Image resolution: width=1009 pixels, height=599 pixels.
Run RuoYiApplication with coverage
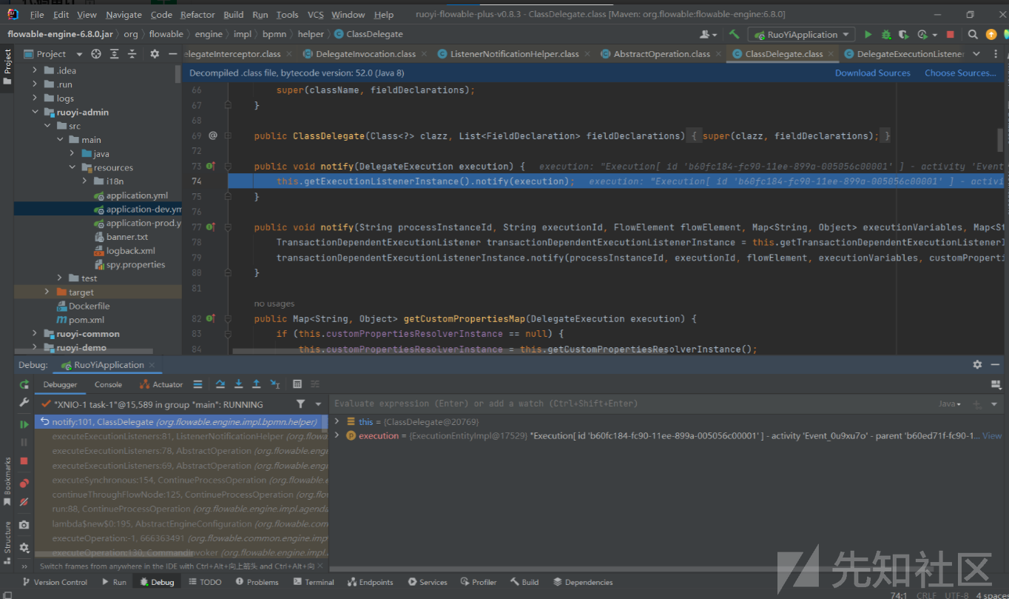(x=903, y=35)
